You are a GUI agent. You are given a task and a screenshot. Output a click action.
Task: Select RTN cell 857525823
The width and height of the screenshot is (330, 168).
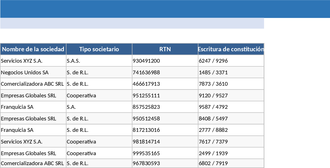[165, 107]
